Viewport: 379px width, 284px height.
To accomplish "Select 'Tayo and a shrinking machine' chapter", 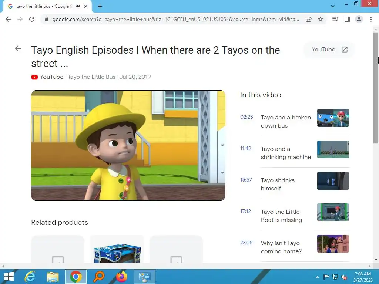I will coord(286,153).
